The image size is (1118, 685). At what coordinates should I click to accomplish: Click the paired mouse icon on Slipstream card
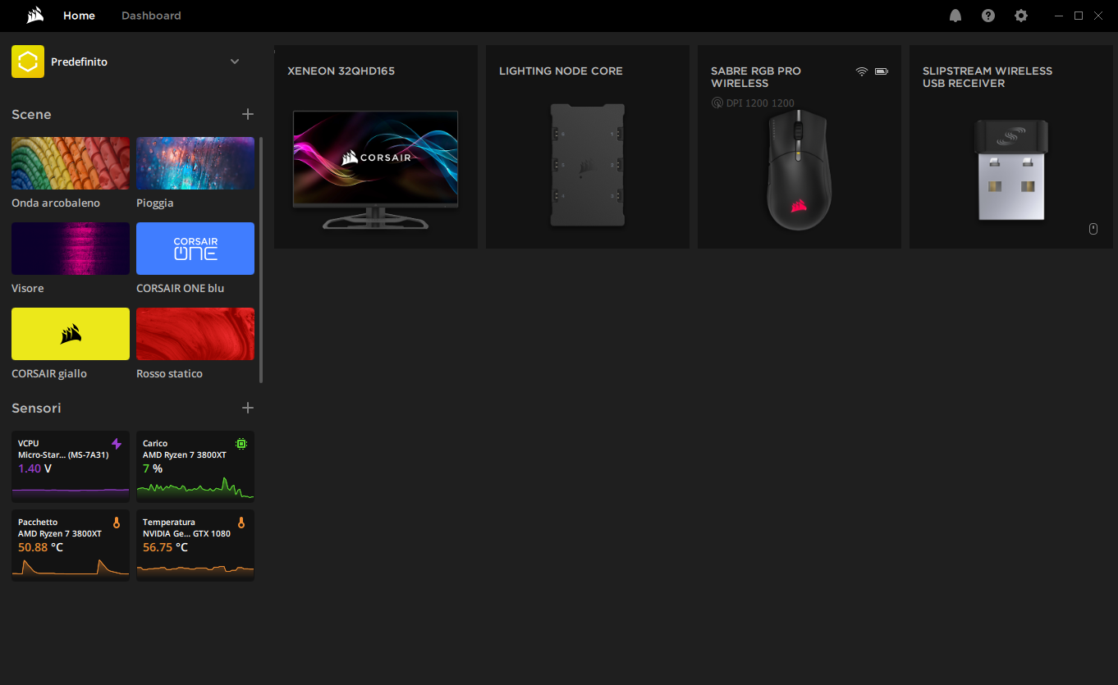pyautogui.click(x=1093, y=229)
